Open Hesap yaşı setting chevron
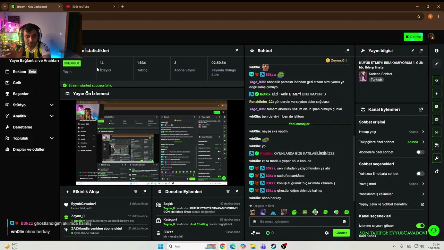This screenshot has height=250, width=444. [423, 132]
